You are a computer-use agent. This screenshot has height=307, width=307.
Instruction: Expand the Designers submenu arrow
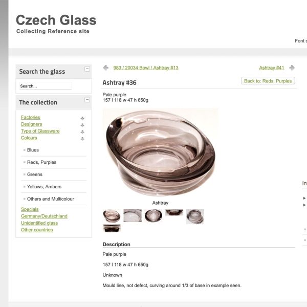pyautogui.click(x=82, y=125)
